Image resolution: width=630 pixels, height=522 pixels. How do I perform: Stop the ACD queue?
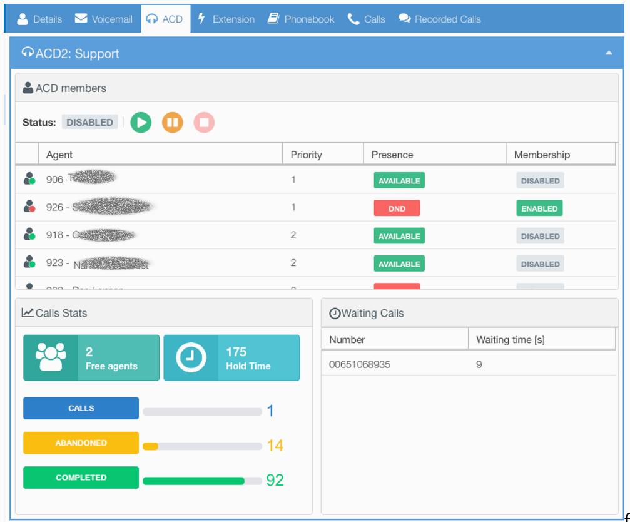tap(204, 122)
